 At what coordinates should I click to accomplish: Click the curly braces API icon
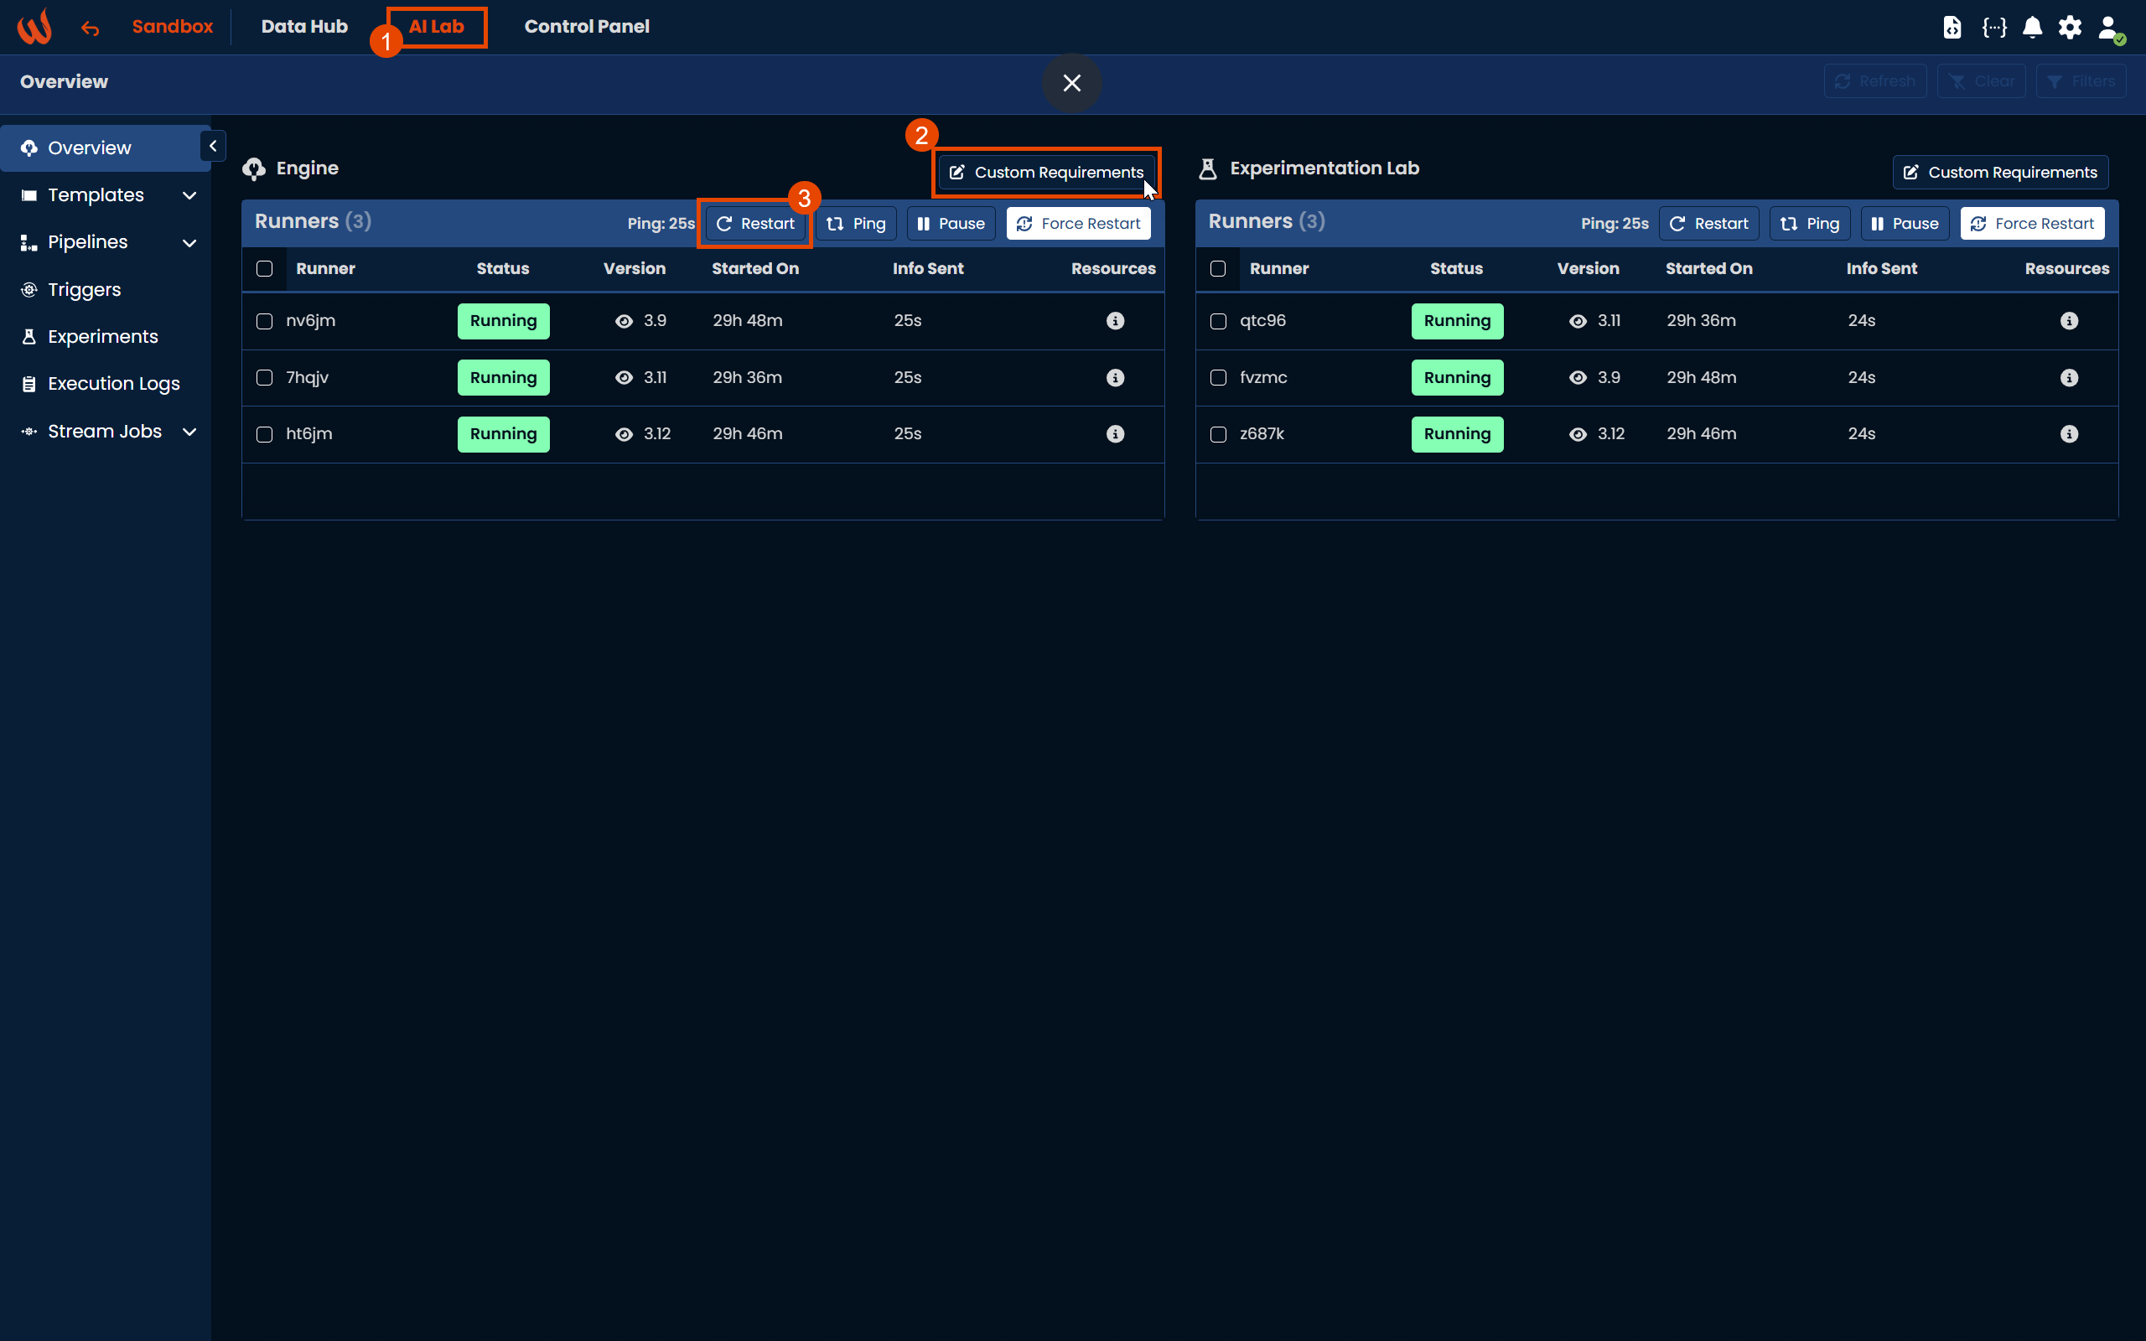pyautogui.click(x=1993, y=28)
